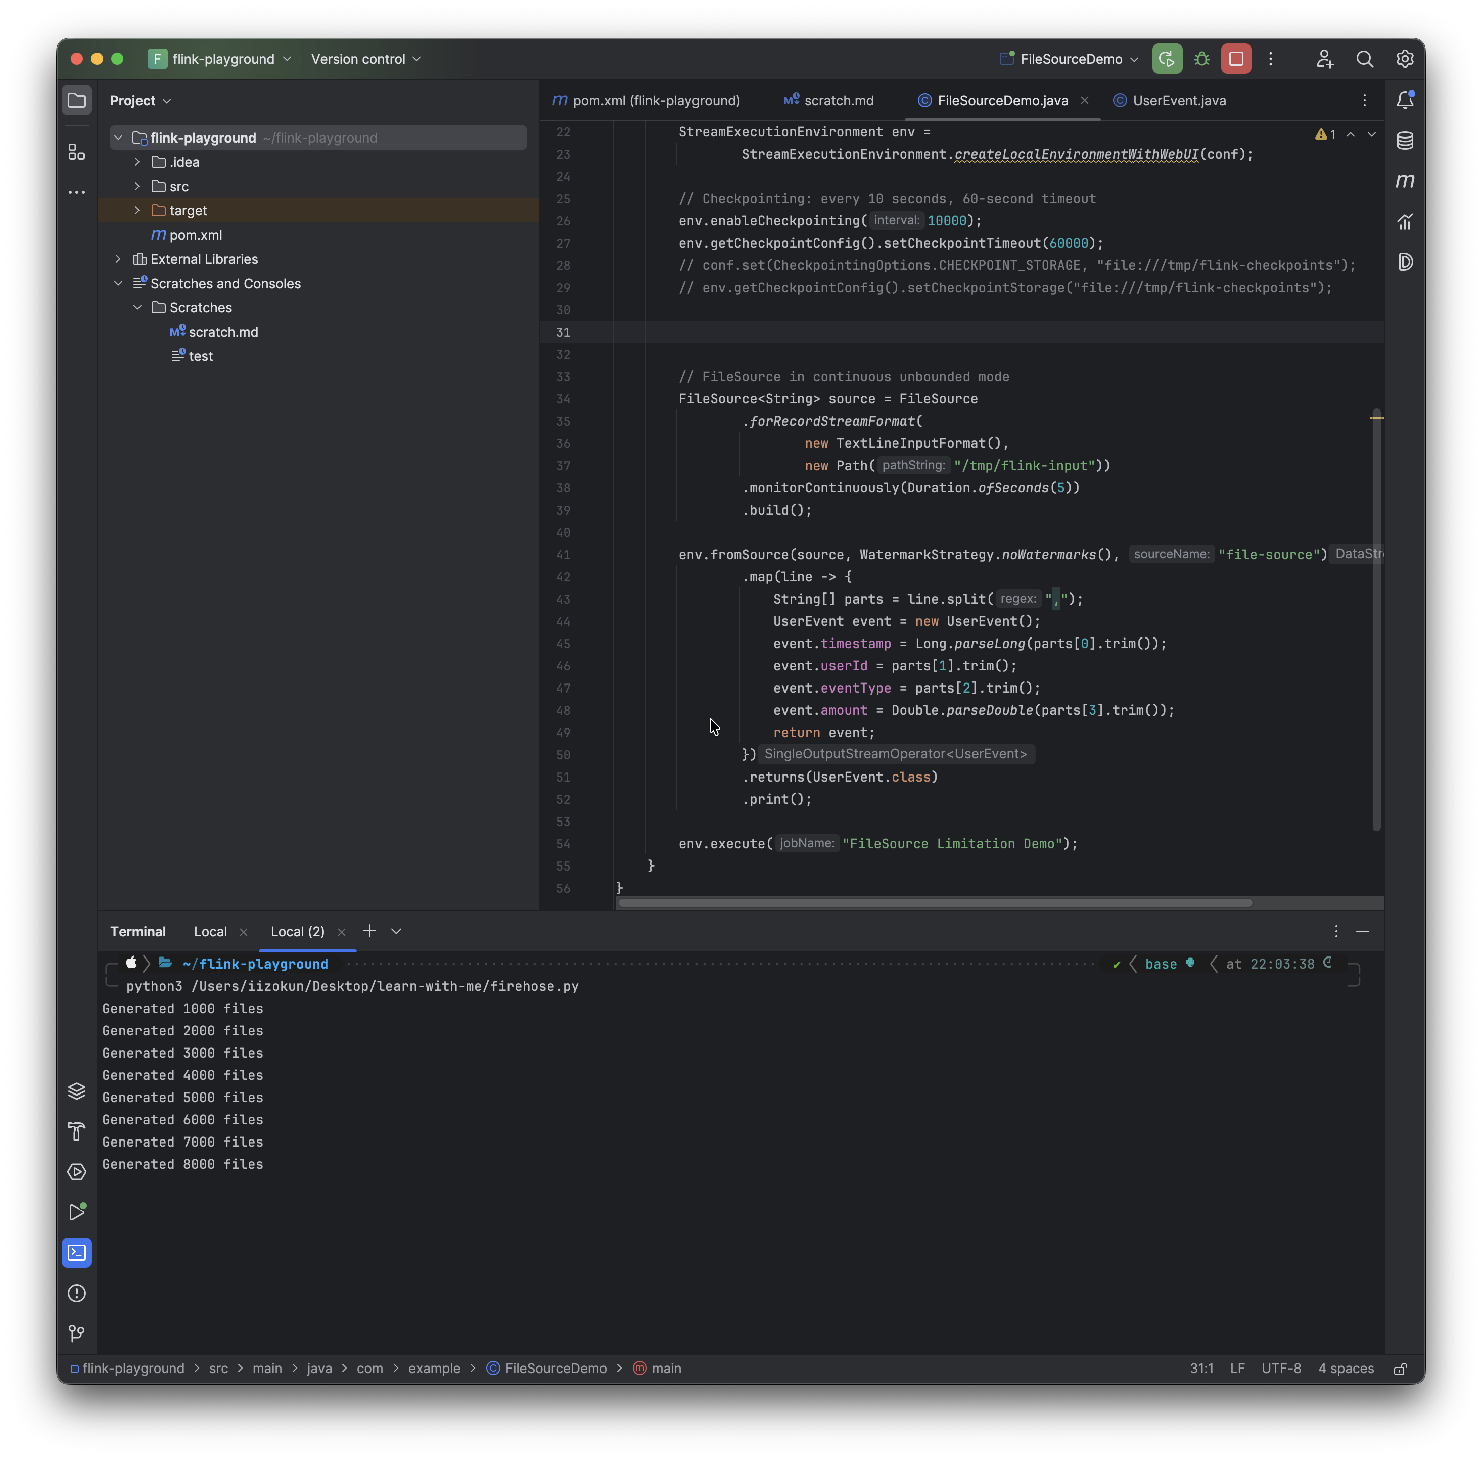Screen dimensions: 1482x1459
Task: Open the FileSourceDemo run configuration dropdown
Action: 1070,59
